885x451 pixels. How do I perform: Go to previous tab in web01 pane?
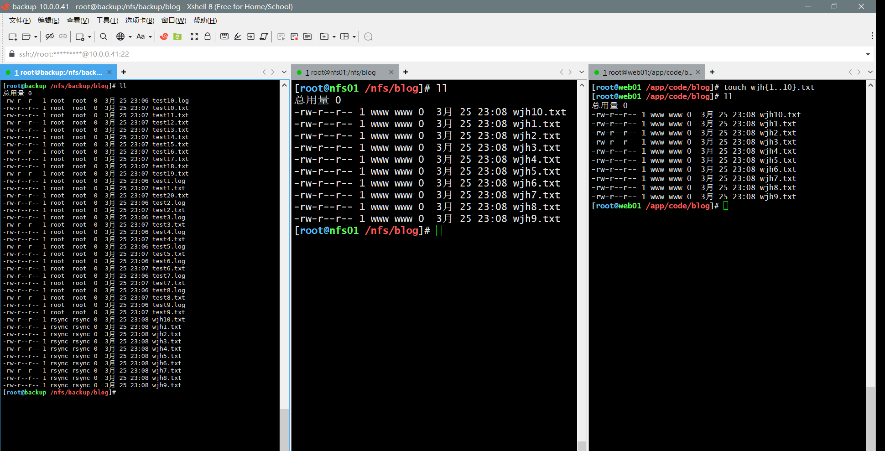click(x=850, y=72)
